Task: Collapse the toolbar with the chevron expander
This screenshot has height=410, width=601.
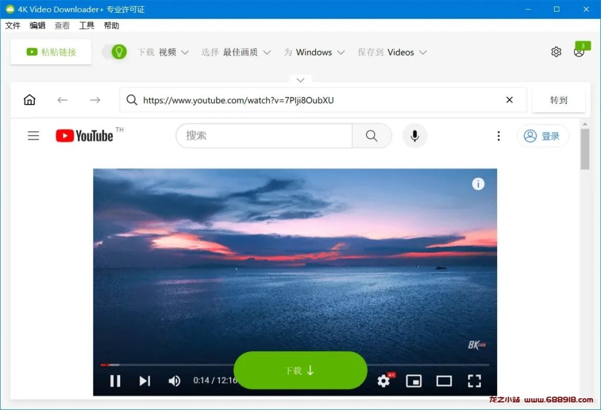Action: pos(300,80)
